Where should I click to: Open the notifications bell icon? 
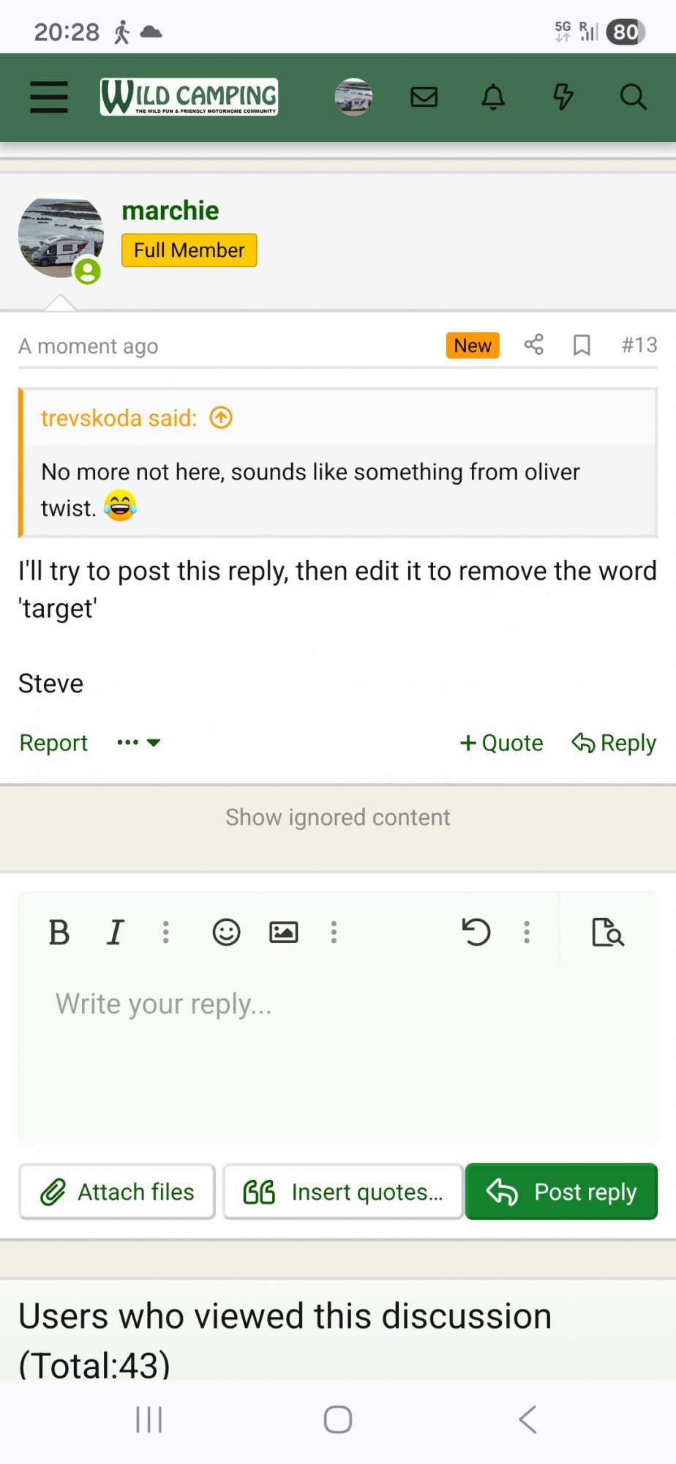(x=492, y=96)
